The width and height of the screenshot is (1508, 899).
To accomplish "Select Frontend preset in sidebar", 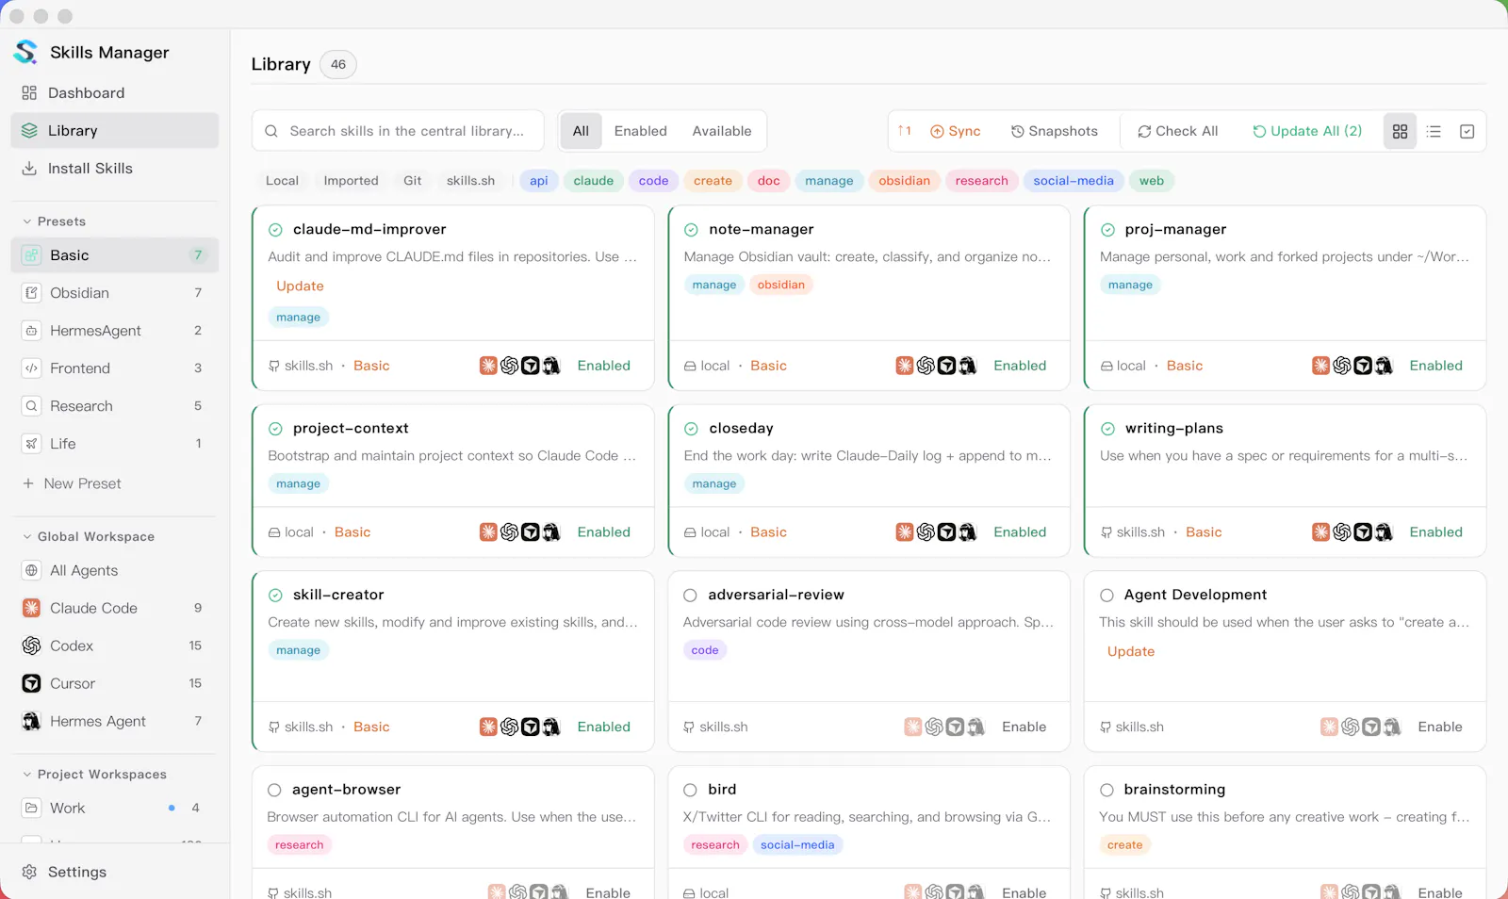I will pyautogui.click(x=114, y=368).
